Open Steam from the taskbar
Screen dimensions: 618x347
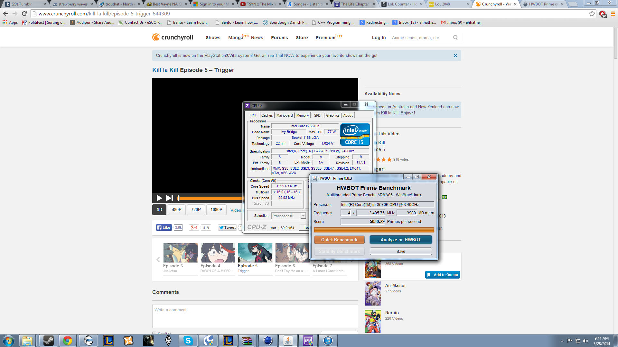(x=49, y=341)
